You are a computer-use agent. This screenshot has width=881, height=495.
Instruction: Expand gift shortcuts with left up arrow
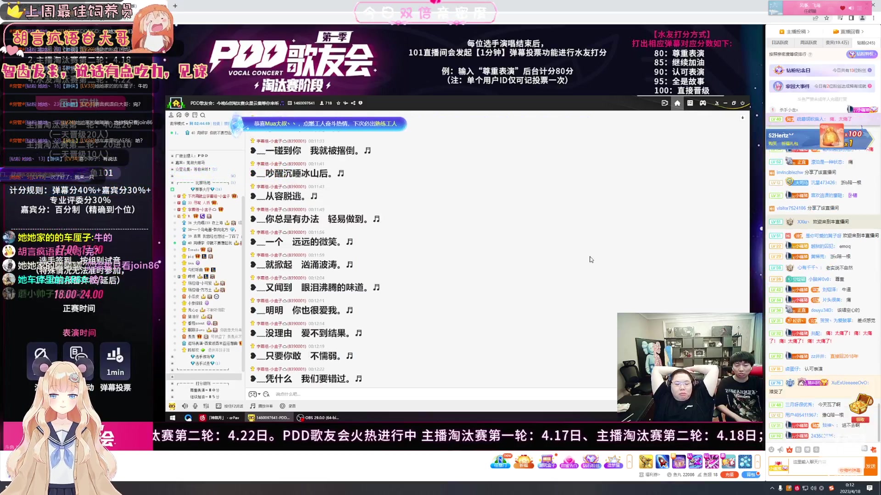630,462
